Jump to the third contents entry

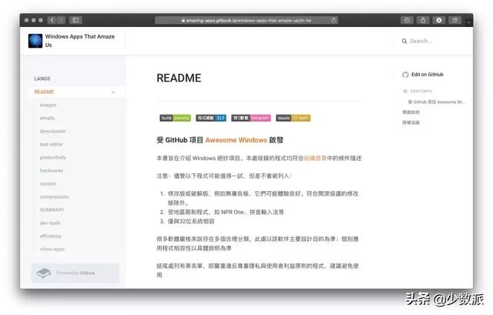[x=411, y=122]
